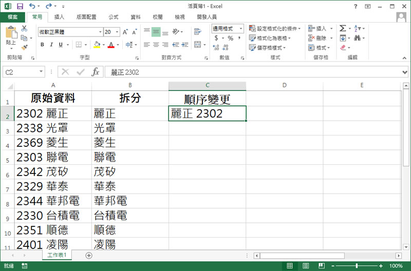Click the orientation text angle icon
Image resolution: width=411 pixels, height=271 pixels.
coord(176,32)
